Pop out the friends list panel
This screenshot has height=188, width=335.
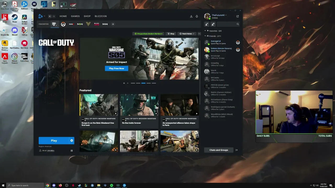pyautogui.click(x=238, y=16)
